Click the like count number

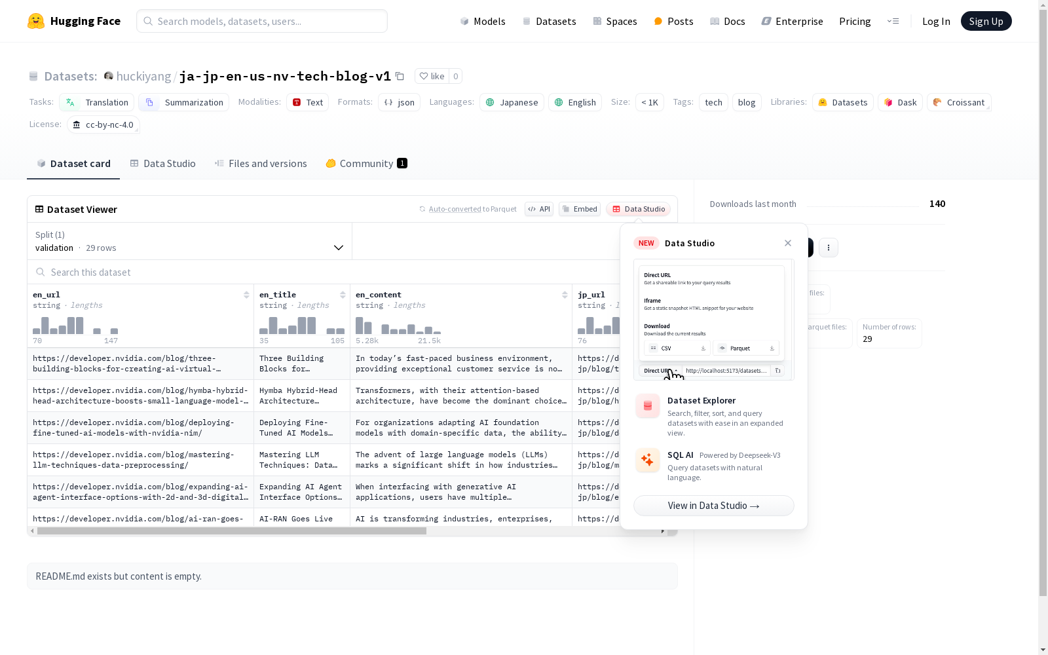456,76
